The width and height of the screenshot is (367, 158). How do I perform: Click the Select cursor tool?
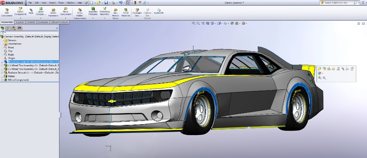pyautogui.click(x=128, y=3)
